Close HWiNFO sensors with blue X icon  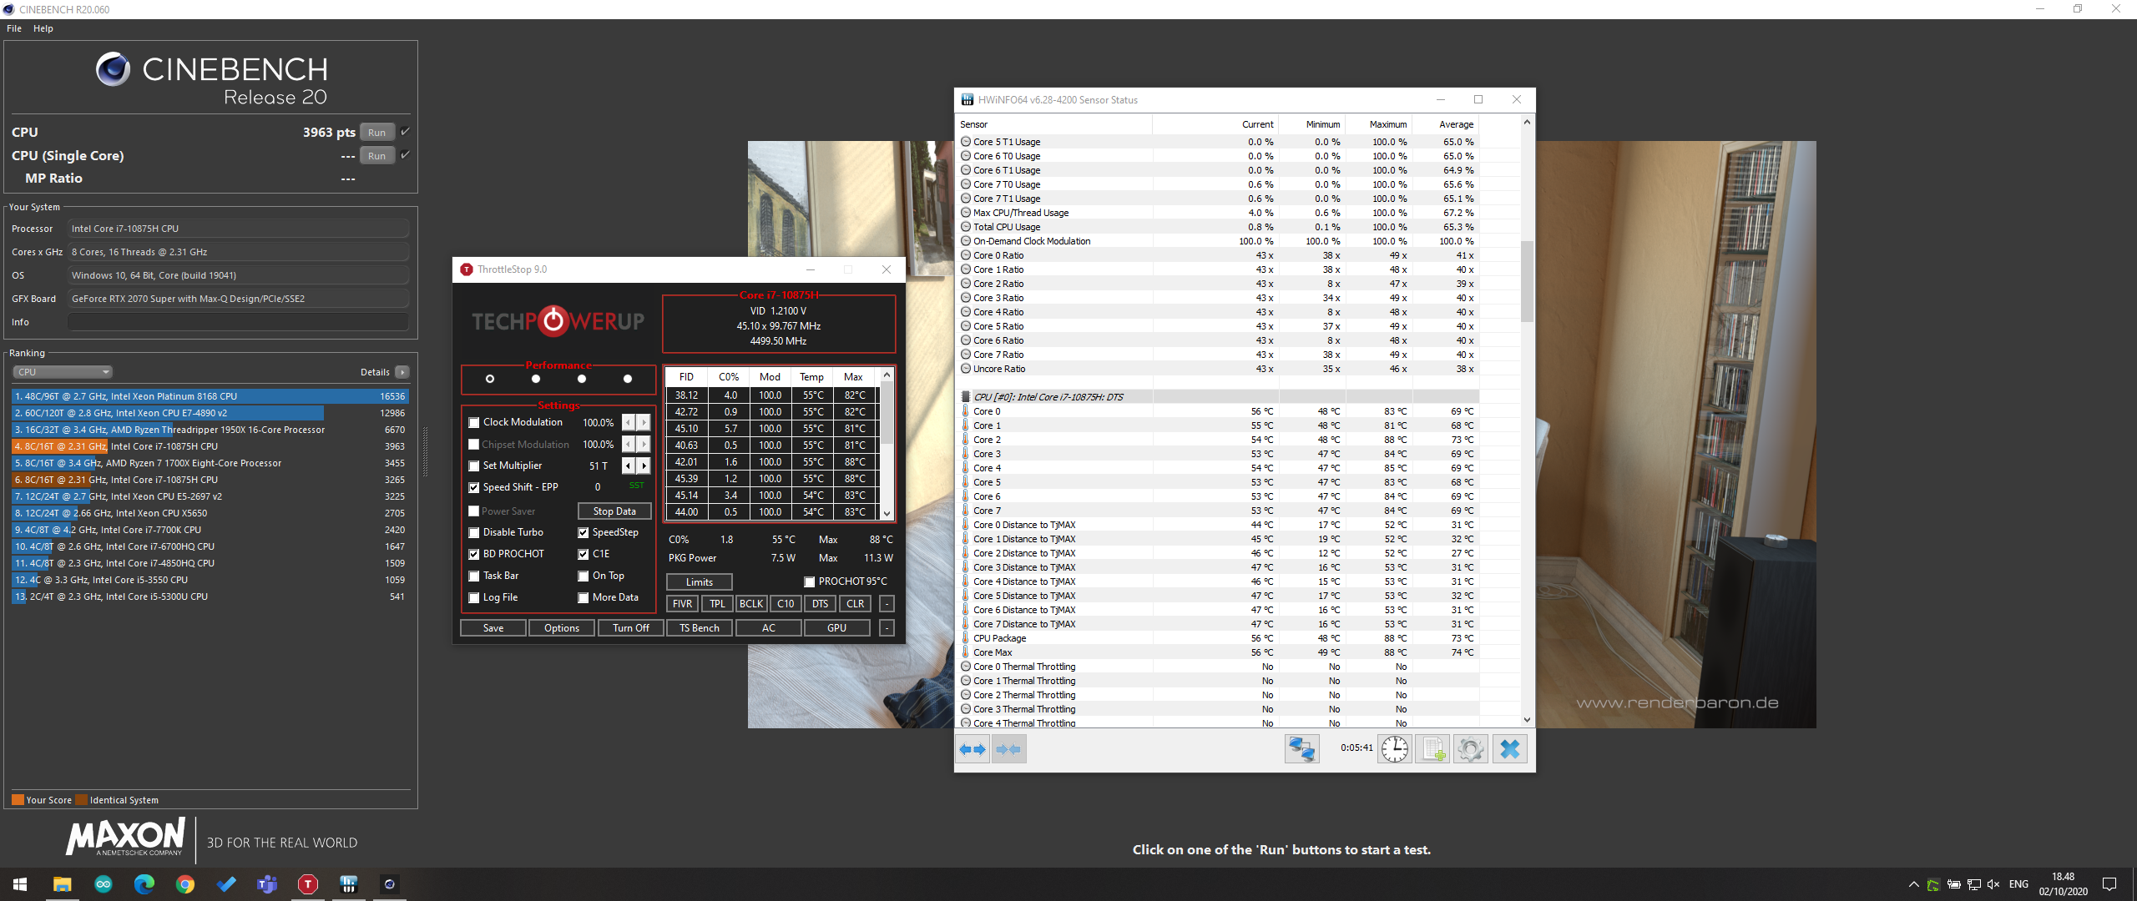1509,749
